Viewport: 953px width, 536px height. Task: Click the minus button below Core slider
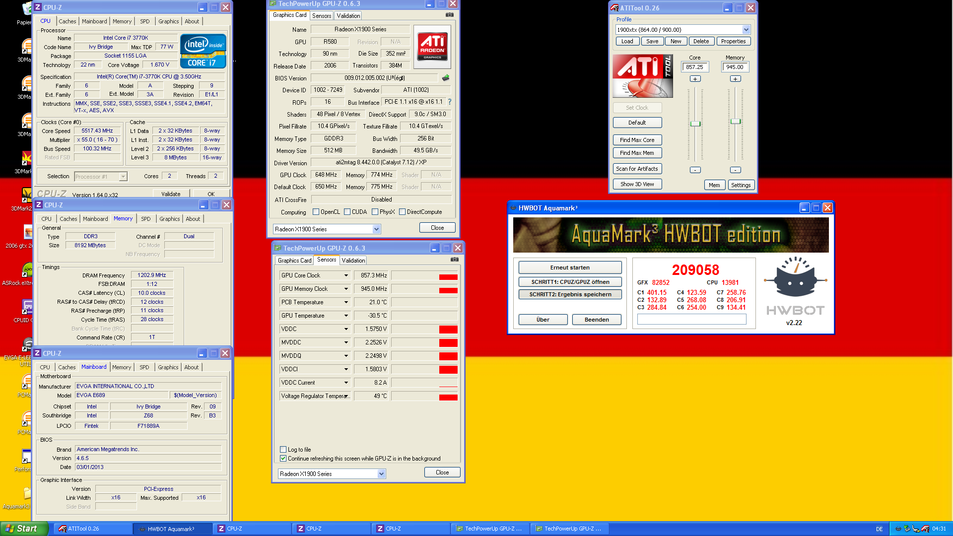coord(695,170)
